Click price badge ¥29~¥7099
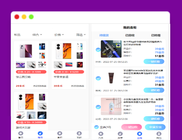Screen dimensions: 182x140 coord(31,72)
